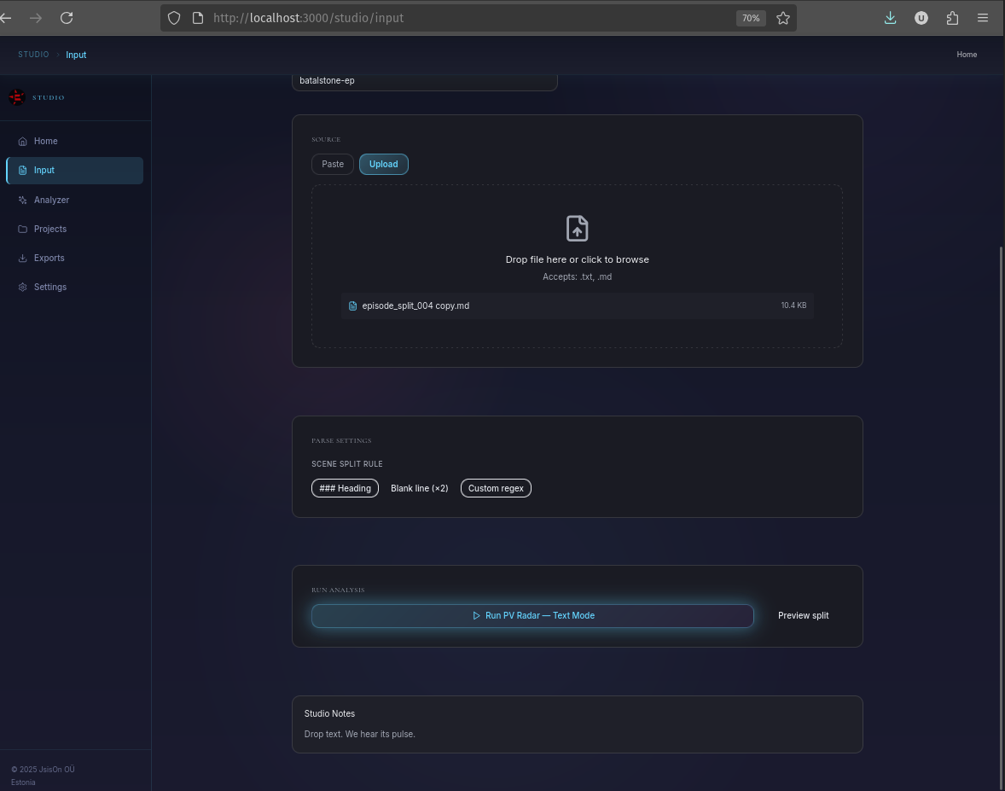Viewport: 1005px width, 791px height.
Task: Select the Custom regex split rule
Action: coord(496,487)
